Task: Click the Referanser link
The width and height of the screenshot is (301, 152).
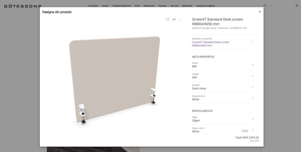Action: [x=149, y=6]
